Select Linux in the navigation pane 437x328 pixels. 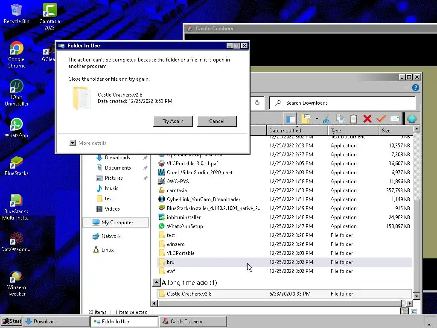coord(107,249)
